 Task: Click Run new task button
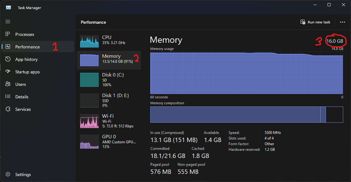315,22
